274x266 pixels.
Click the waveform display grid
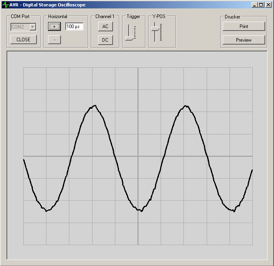tap(138, 156)
